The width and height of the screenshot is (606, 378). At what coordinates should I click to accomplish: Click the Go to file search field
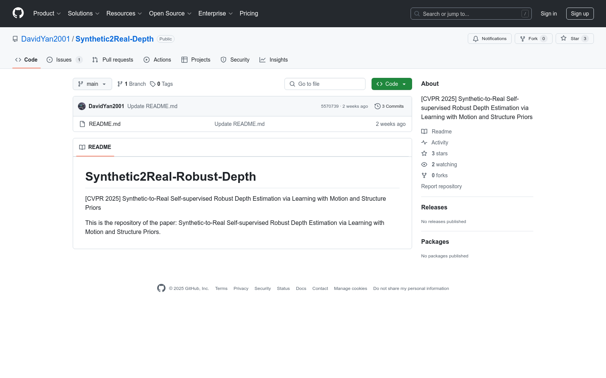click(x=325, y=84)
